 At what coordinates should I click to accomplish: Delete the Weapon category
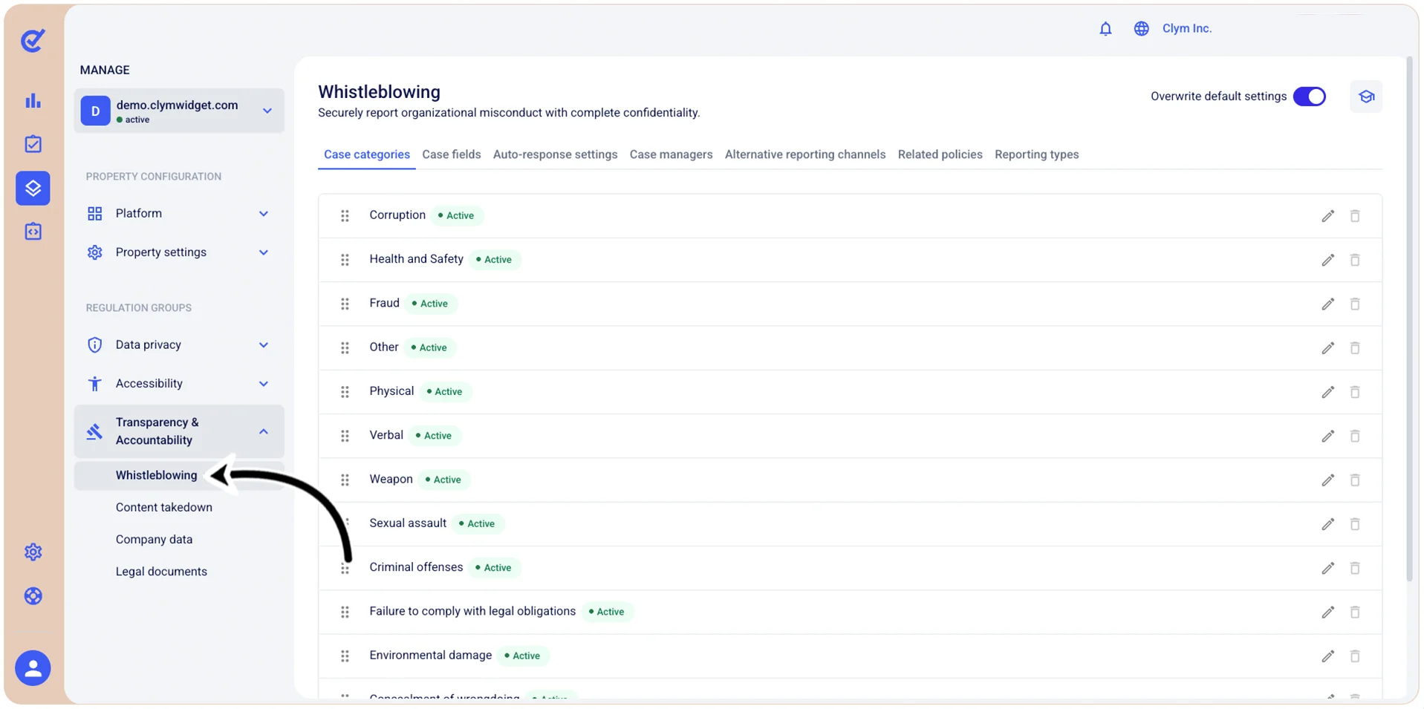tap(1355, 480)
